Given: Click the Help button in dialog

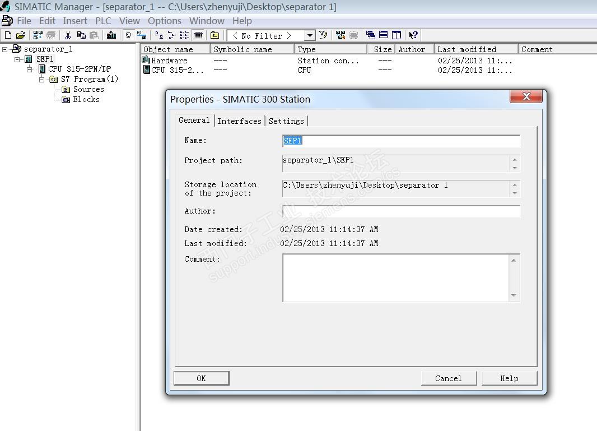Looking at the screenshot, I should click(510, 378).
